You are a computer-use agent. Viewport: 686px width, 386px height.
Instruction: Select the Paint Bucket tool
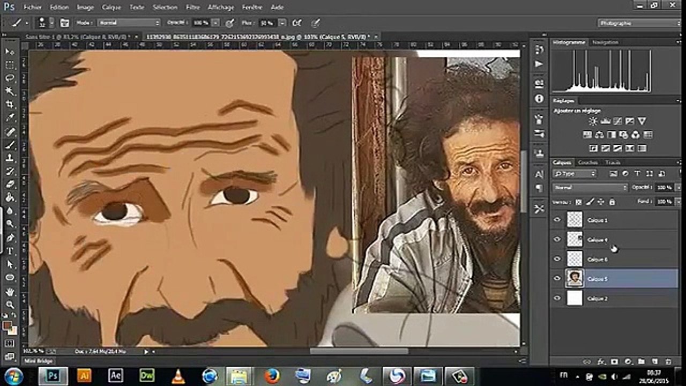10,198
